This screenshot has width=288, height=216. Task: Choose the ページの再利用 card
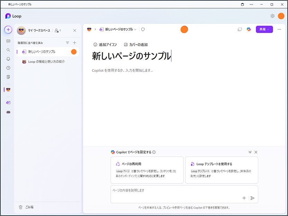pos(147,170)
